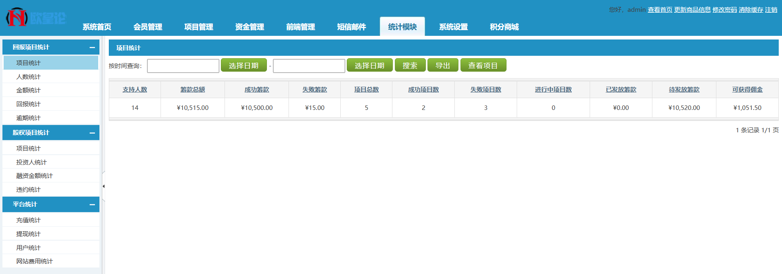The width and height of the screenshot is (782, 274).
Task: Collapse the 股权项目统计 sidebar section
Action: tap(92, 133)
